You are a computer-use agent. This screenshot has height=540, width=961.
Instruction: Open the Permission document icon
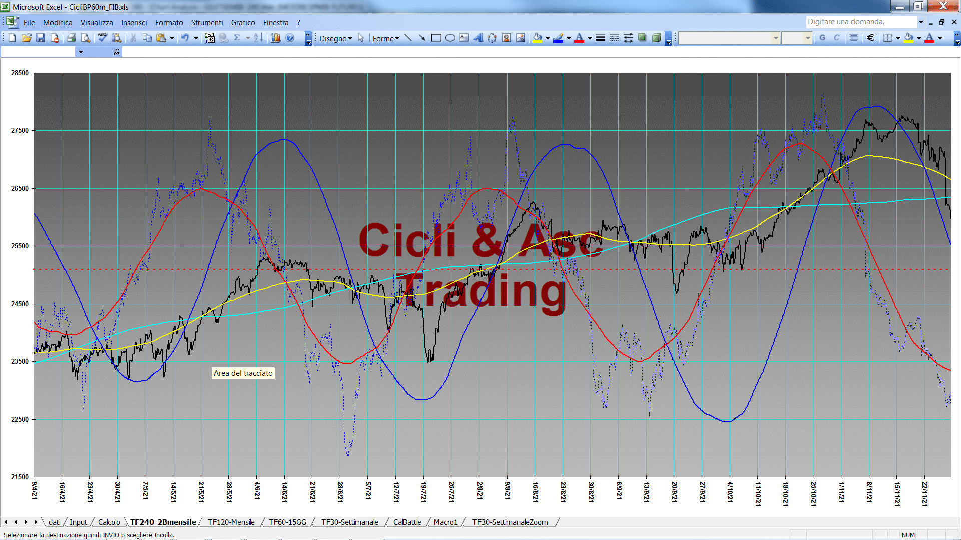pos(55,38)
